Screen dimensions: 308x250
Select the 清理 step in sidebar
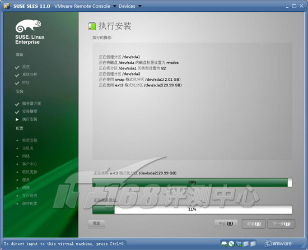[x=26, y=187]
